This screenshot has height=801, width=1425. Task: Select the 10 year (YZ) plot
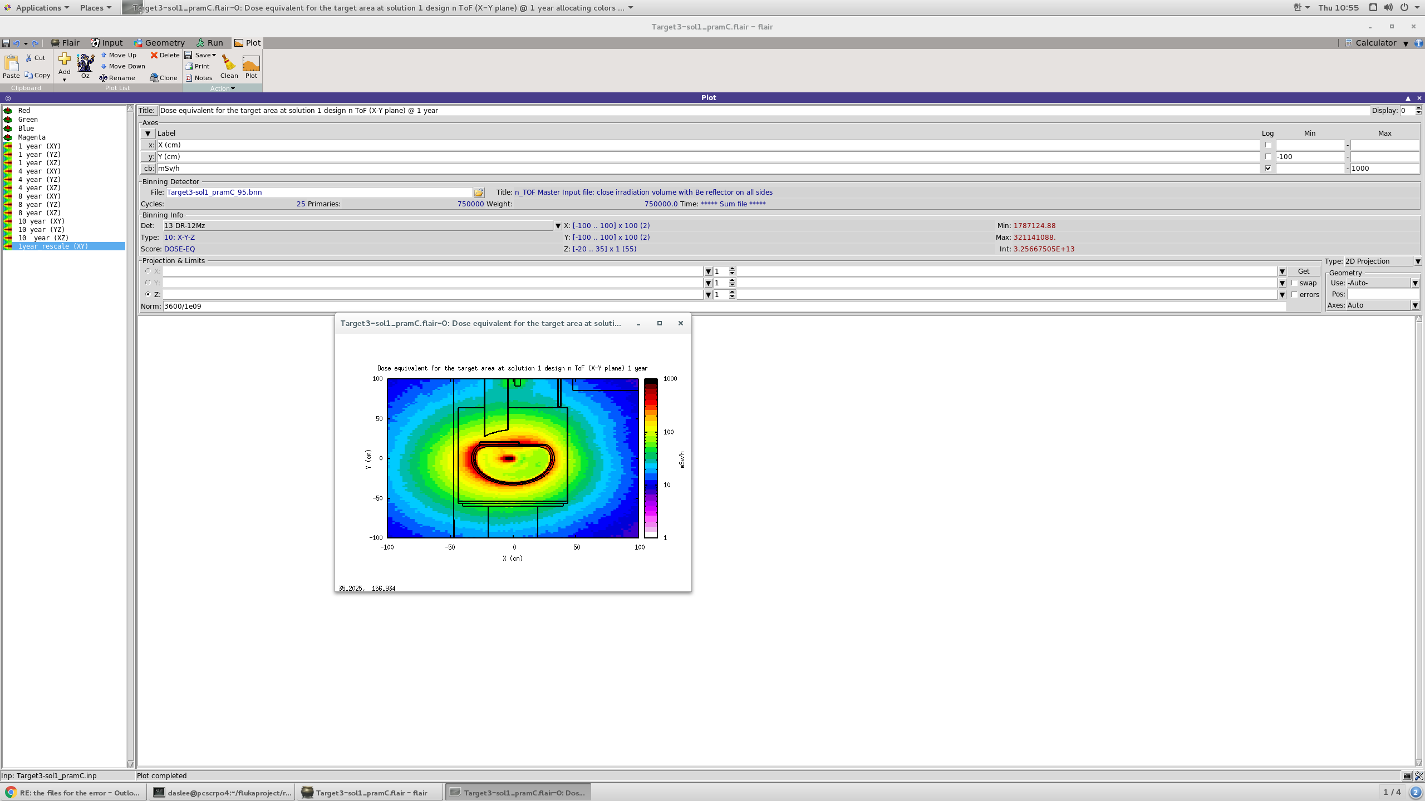65,230
